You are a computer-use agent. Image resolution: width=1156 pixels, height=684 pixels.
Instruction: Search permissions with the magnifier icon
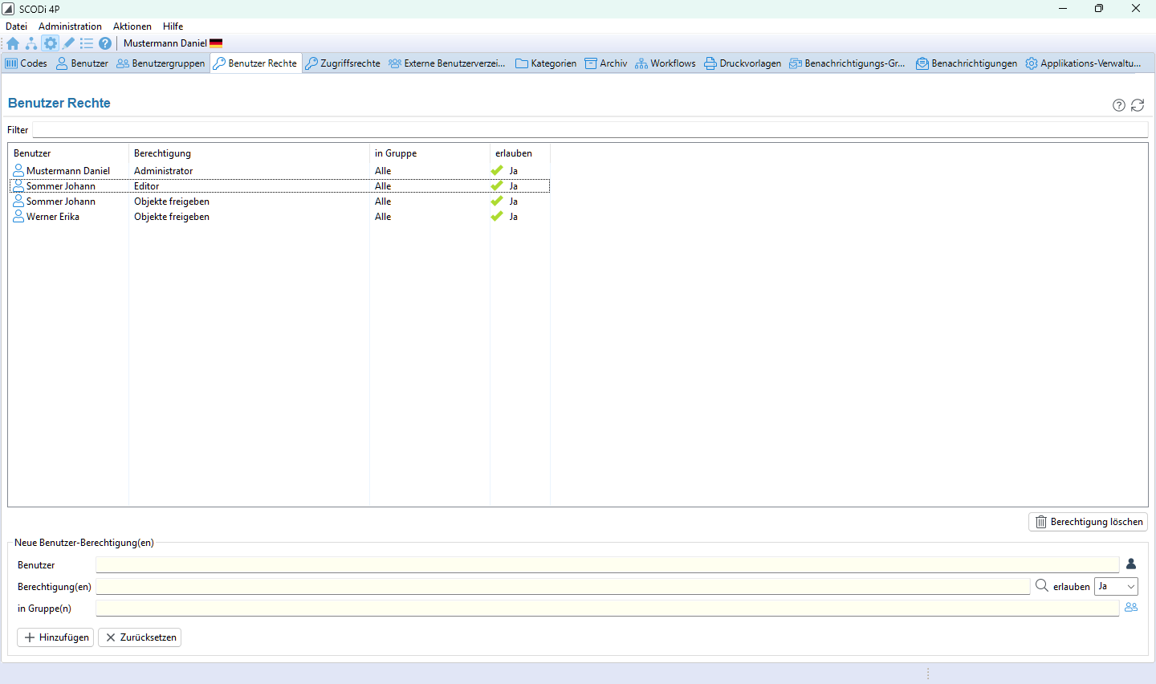pyautogui.click(x=1041, y=586)
